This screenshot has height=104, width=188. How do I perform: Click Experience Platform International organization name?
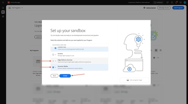click(x=139, y=2)
